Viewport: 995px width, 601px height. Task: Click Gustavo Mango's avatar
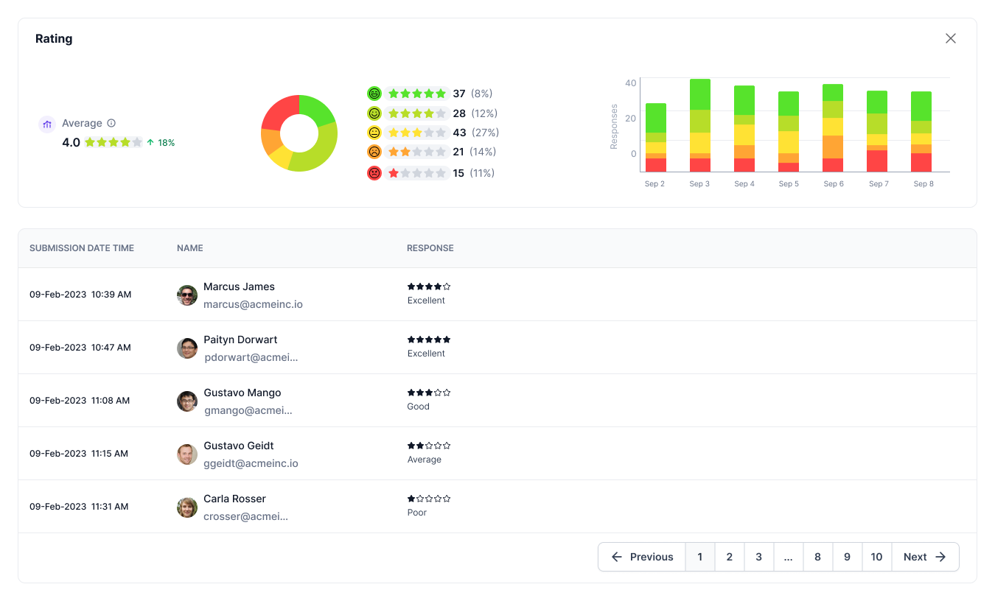click(x=187, y=401)
